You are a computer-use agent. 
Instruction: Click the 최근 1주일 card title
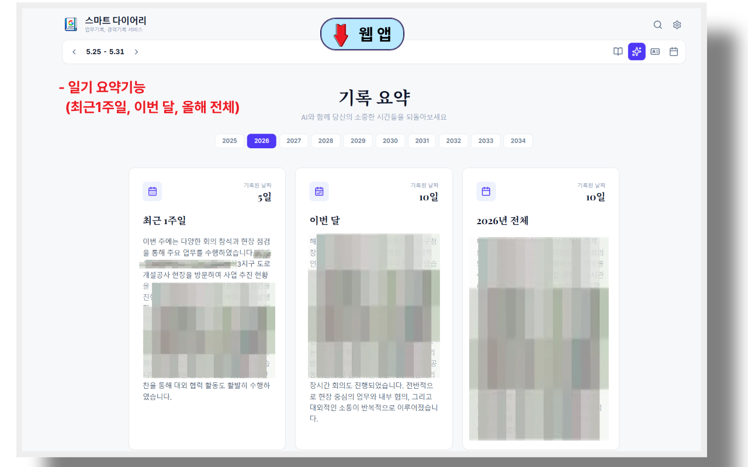pos(165,221)
